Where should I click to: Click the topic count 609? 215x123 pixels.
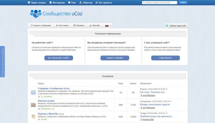click(x=121, y=117)
